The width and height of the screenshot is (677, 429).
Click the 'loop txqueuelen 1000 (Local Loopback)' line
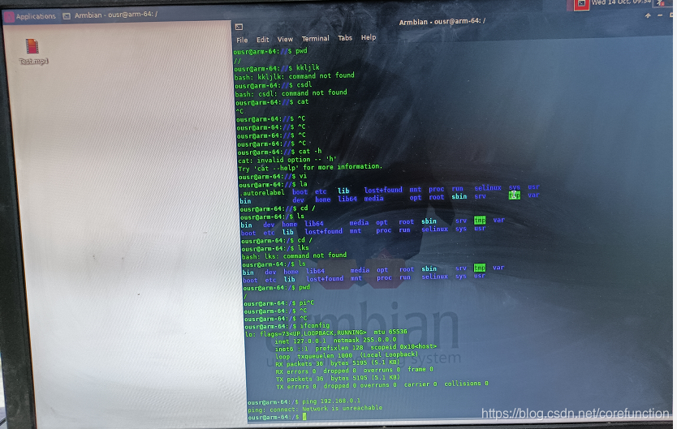point(347,356)
